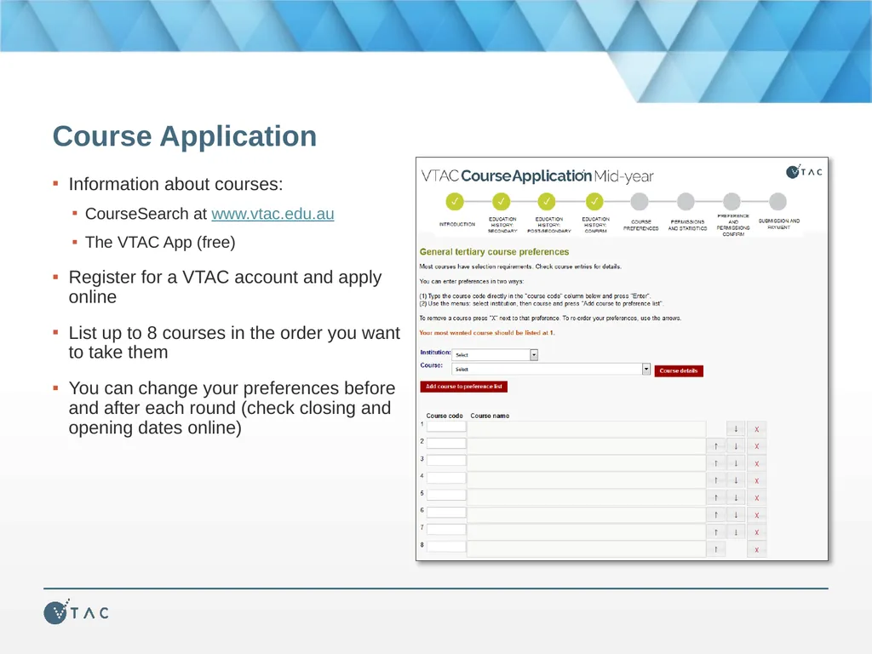Viewport: 872px width, 654px height.
Task: Click course code field for preference 6
Action: 446,513
